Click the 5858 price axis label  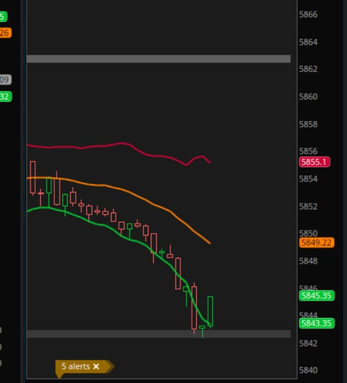pyautogui.click(x=309, y=124)
